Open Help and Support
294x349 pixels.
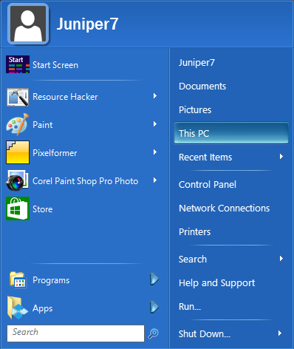[x=216, y=283]
